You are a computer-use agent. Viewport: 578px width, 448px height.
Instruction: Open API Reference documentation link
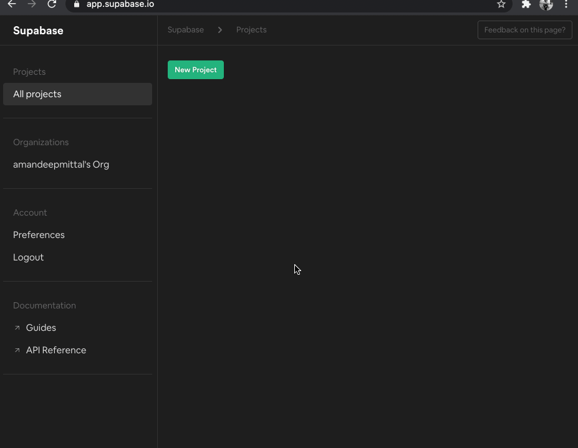click(55, 350)
